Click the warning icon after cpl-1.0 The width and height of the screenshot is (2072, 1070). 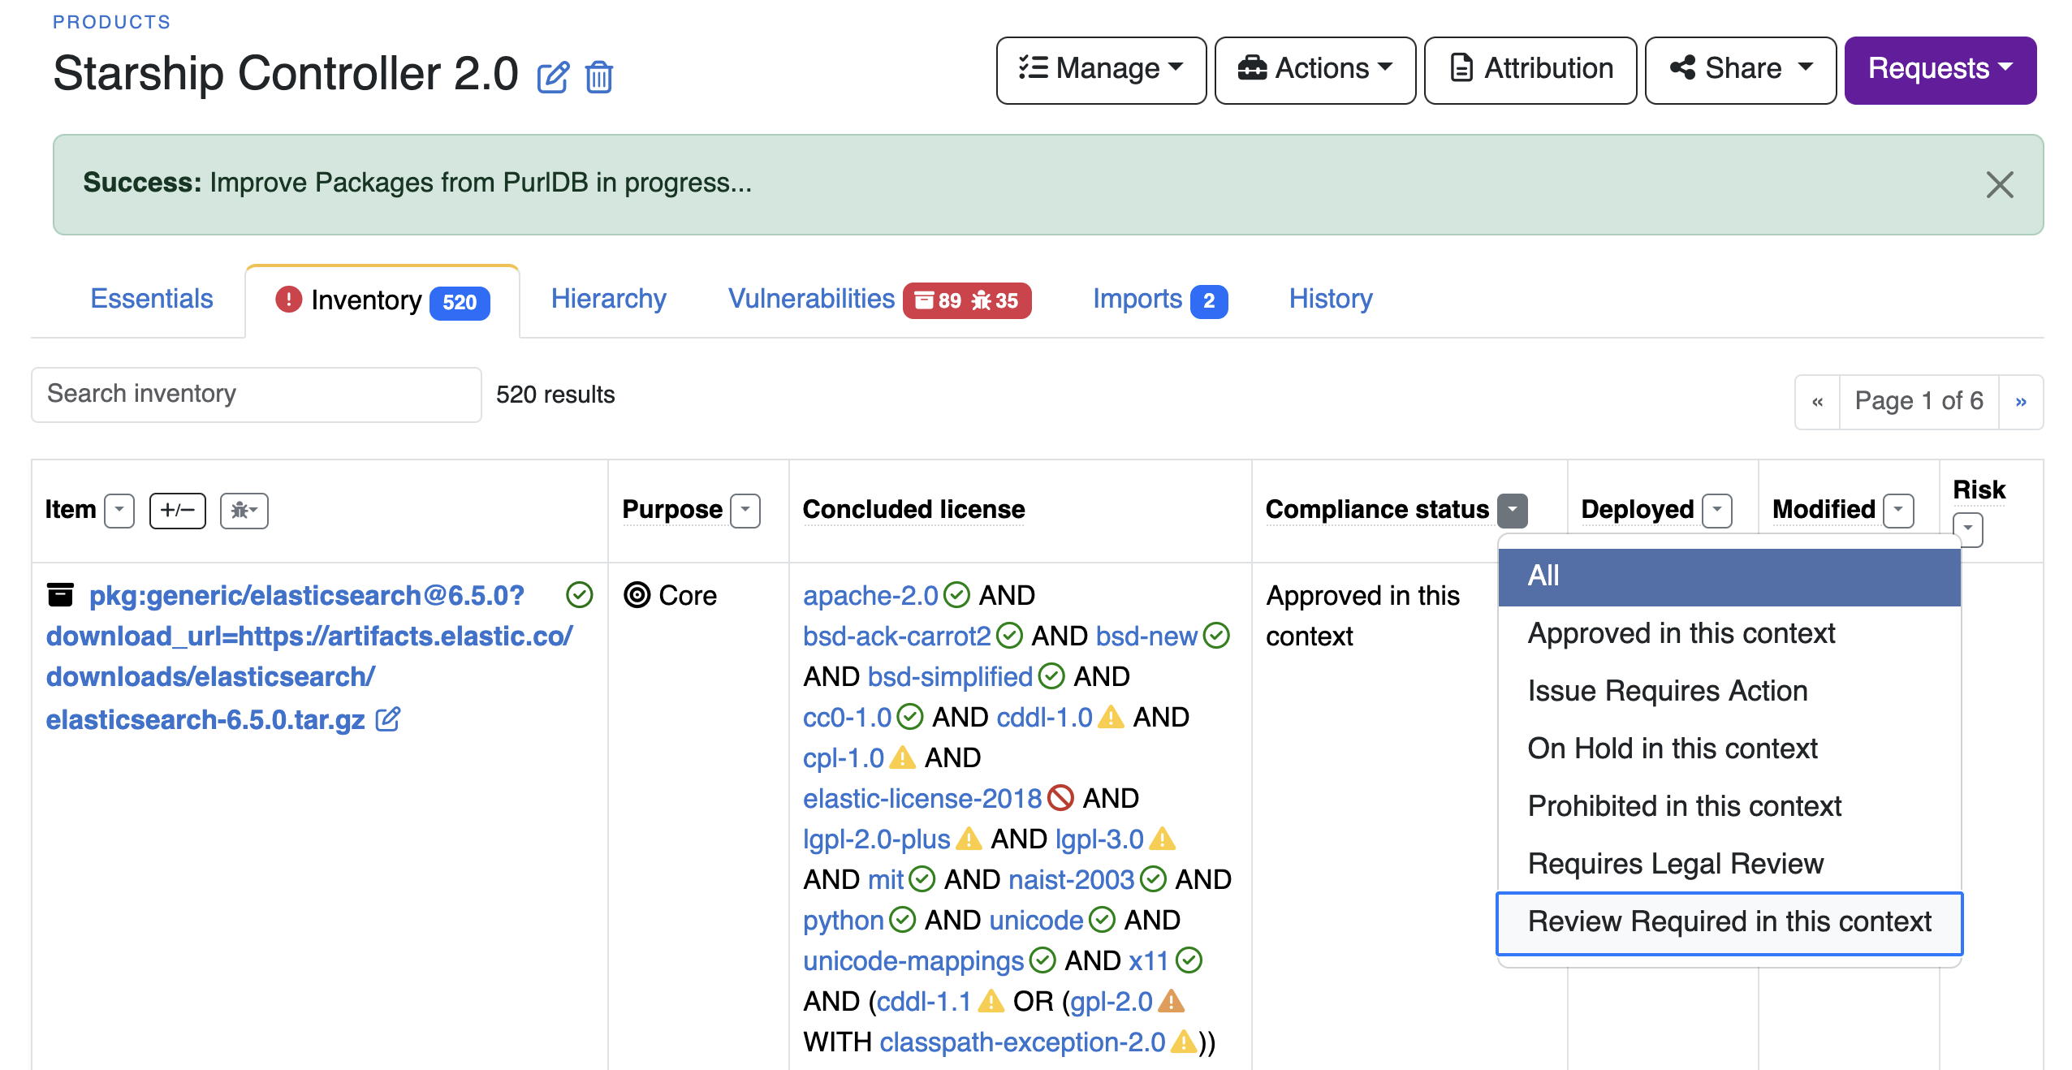tap(902, 757)
